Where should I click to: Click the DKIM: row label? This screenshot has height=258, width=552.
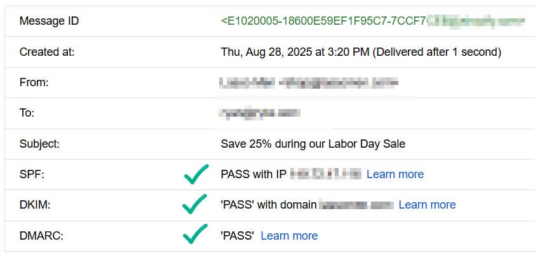point(35,205)
